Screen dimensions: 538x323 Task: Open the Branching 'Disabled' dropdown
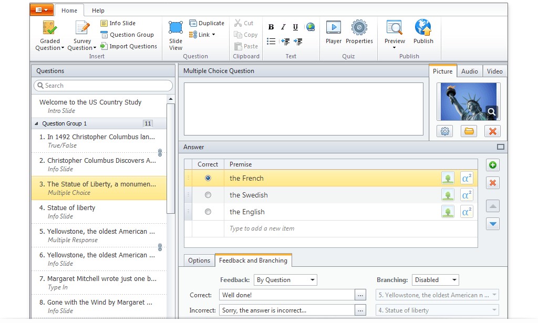[435, 280]
